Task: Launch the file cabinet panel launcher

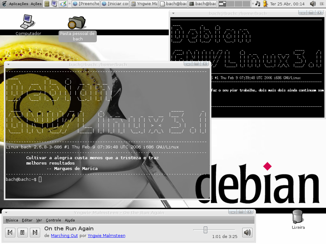Action: click(47, 4)
